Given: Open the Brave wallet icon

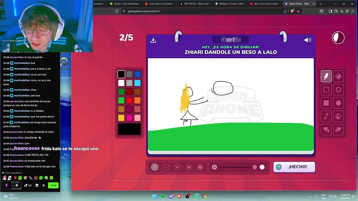Looking at the screenshot, I should (x=336, y=11).
